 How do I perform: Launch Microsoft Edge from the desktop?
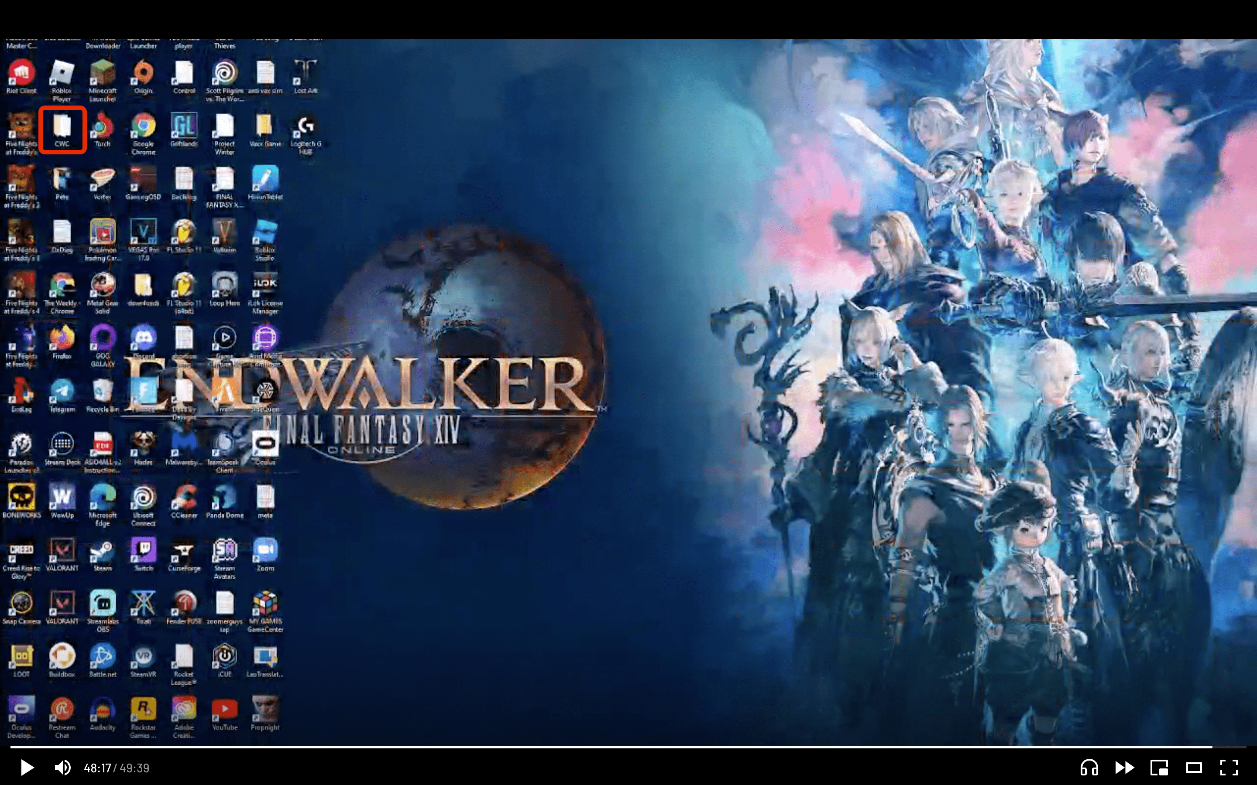[x=102, y=506]
